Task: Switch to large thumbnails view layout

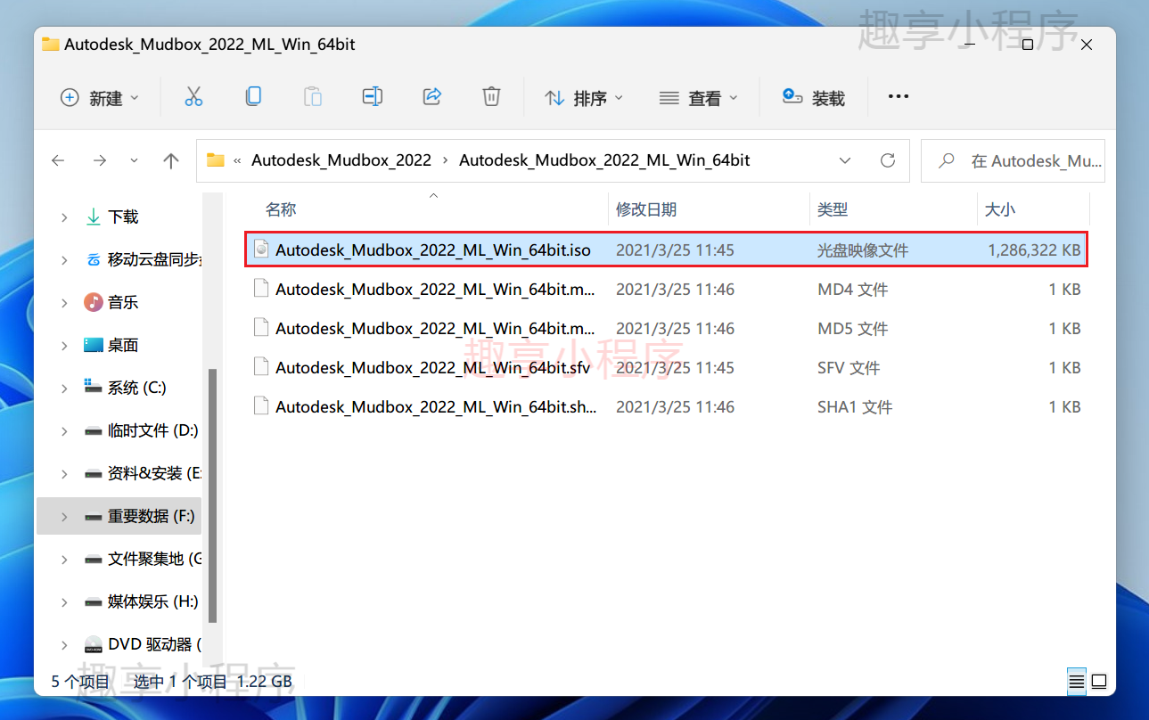Action: coord(1099,682)
